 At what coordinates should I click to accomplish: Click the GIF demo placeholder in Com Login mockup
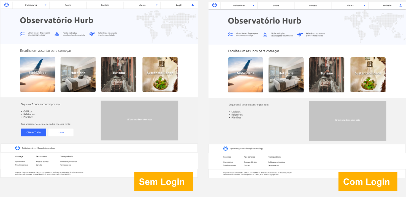(x=347, y=121)
